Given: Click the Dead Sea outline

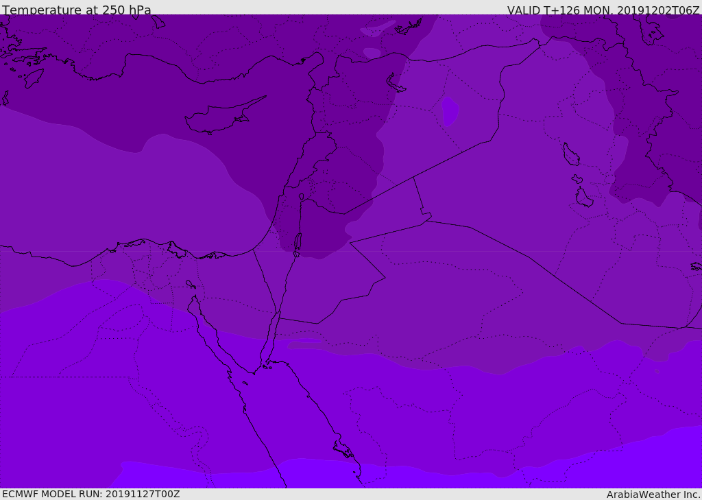Looking at the screenshot, I should pyautogui.click(x=298, y=242).
